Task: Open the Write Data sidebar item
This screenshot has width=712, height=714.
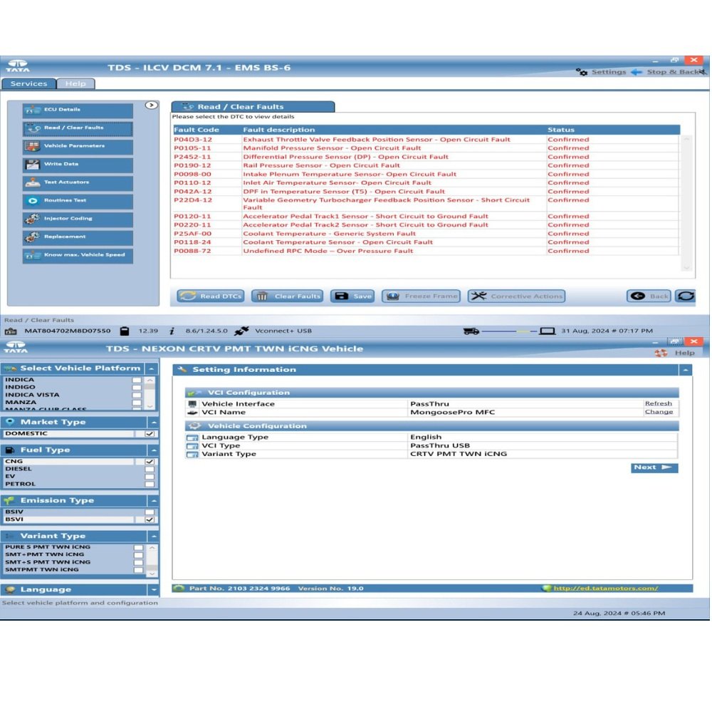Action: click(x=78, y=165)
